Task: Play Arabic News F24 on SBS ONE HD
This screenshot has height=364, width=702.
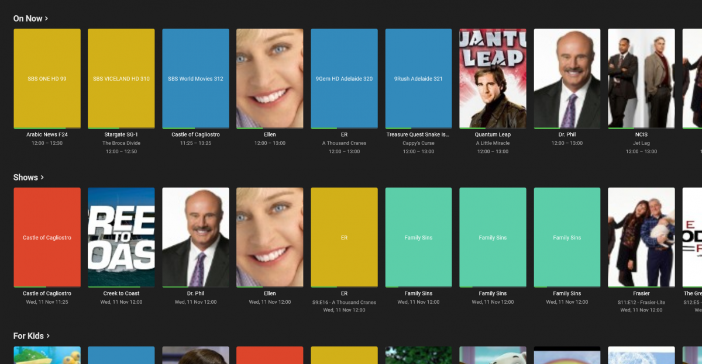Action: [x=47, y=78]
